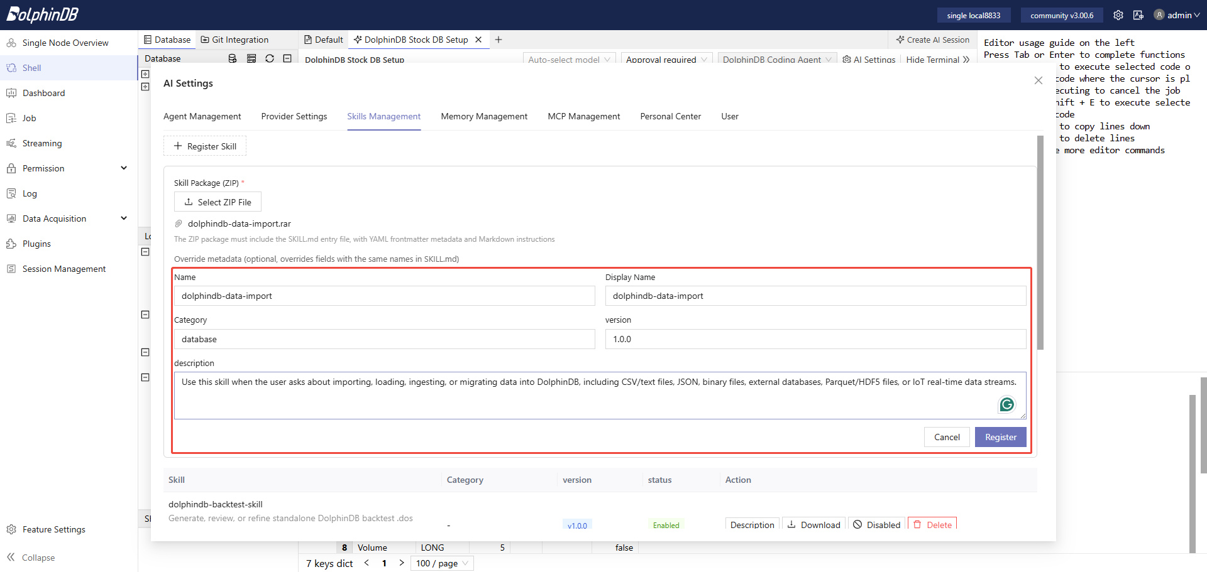1207x572 pixels.
Task: Open the language switcher icon in header
Action: click(1138, 15)
